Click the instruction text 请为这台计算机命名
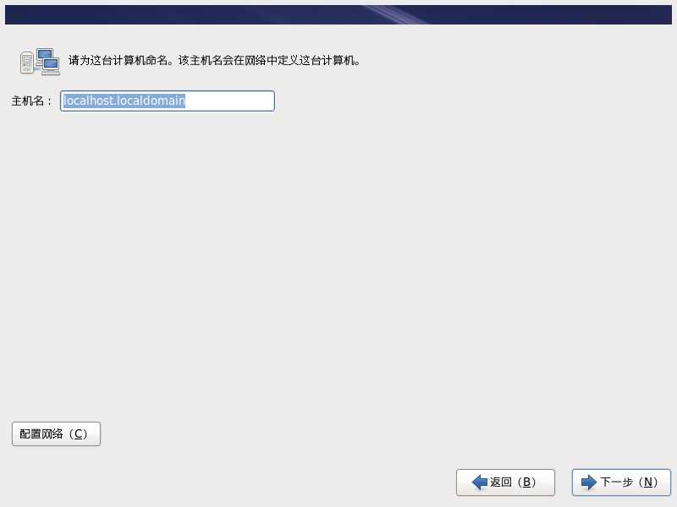677x507 pixels. tap(118, 60)
